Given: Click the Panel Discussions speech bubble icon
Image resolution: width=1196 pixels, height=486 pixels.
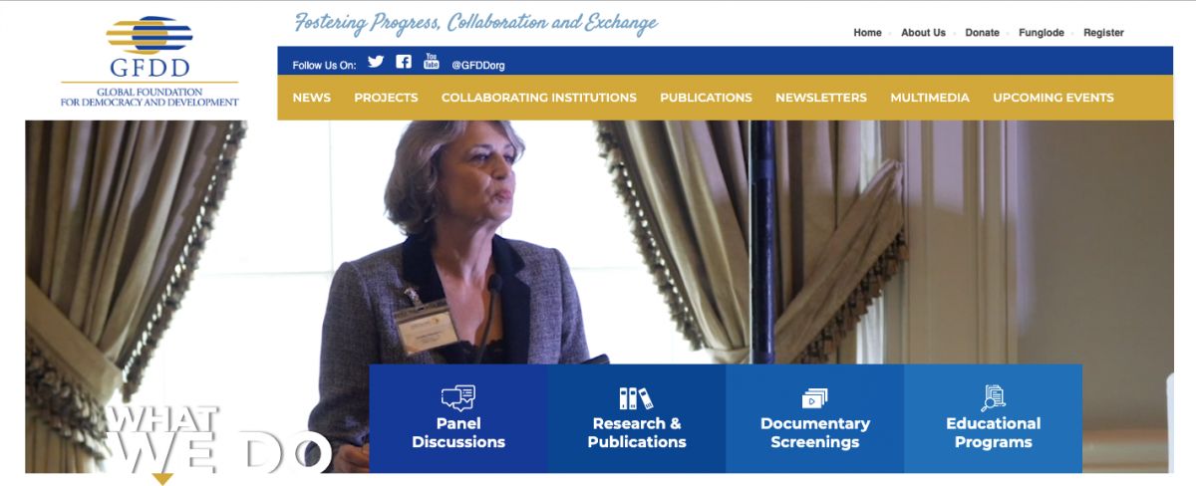Looking at the screenshot, I should [458, 398].
